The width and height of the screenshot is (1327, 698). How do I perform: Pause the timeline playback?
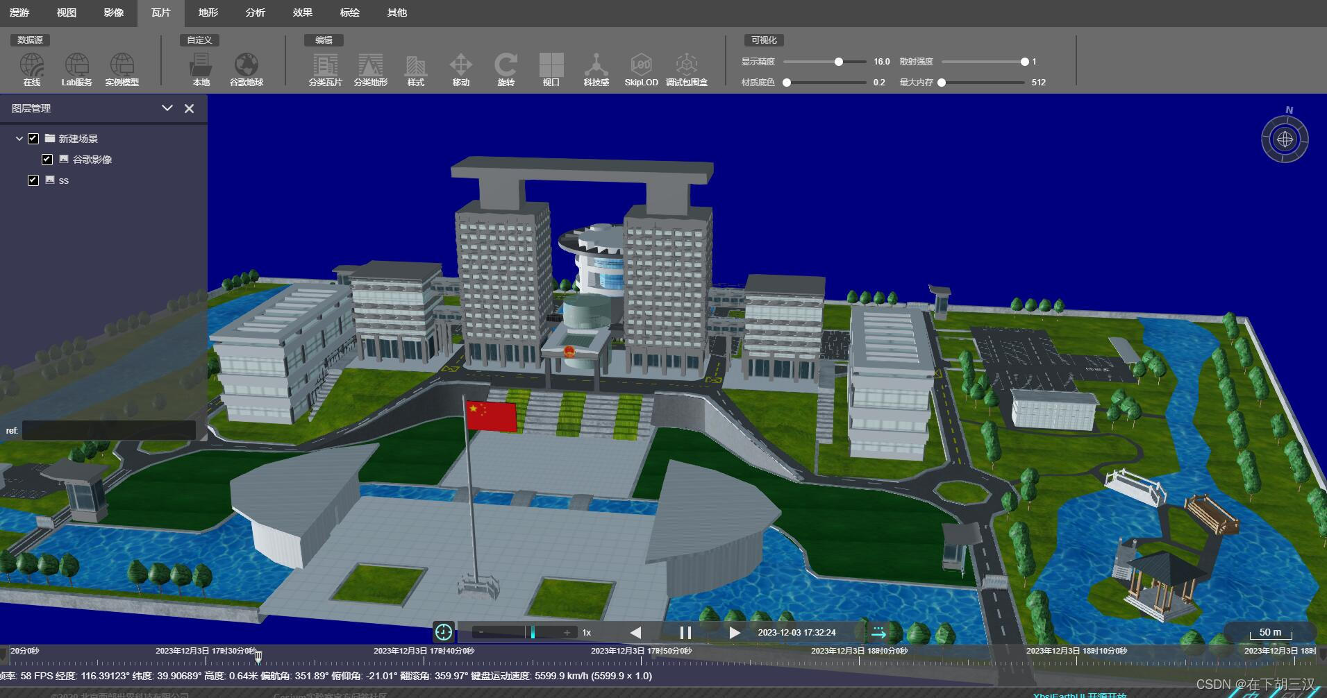tap(685, 632)
